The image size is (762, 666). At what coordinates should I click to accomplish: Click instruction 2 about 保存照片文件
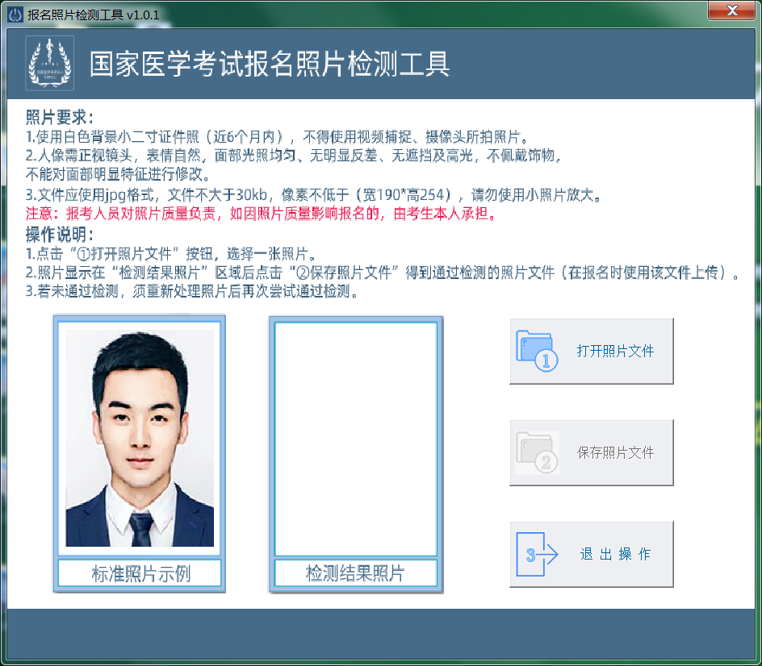click(383, 273)
